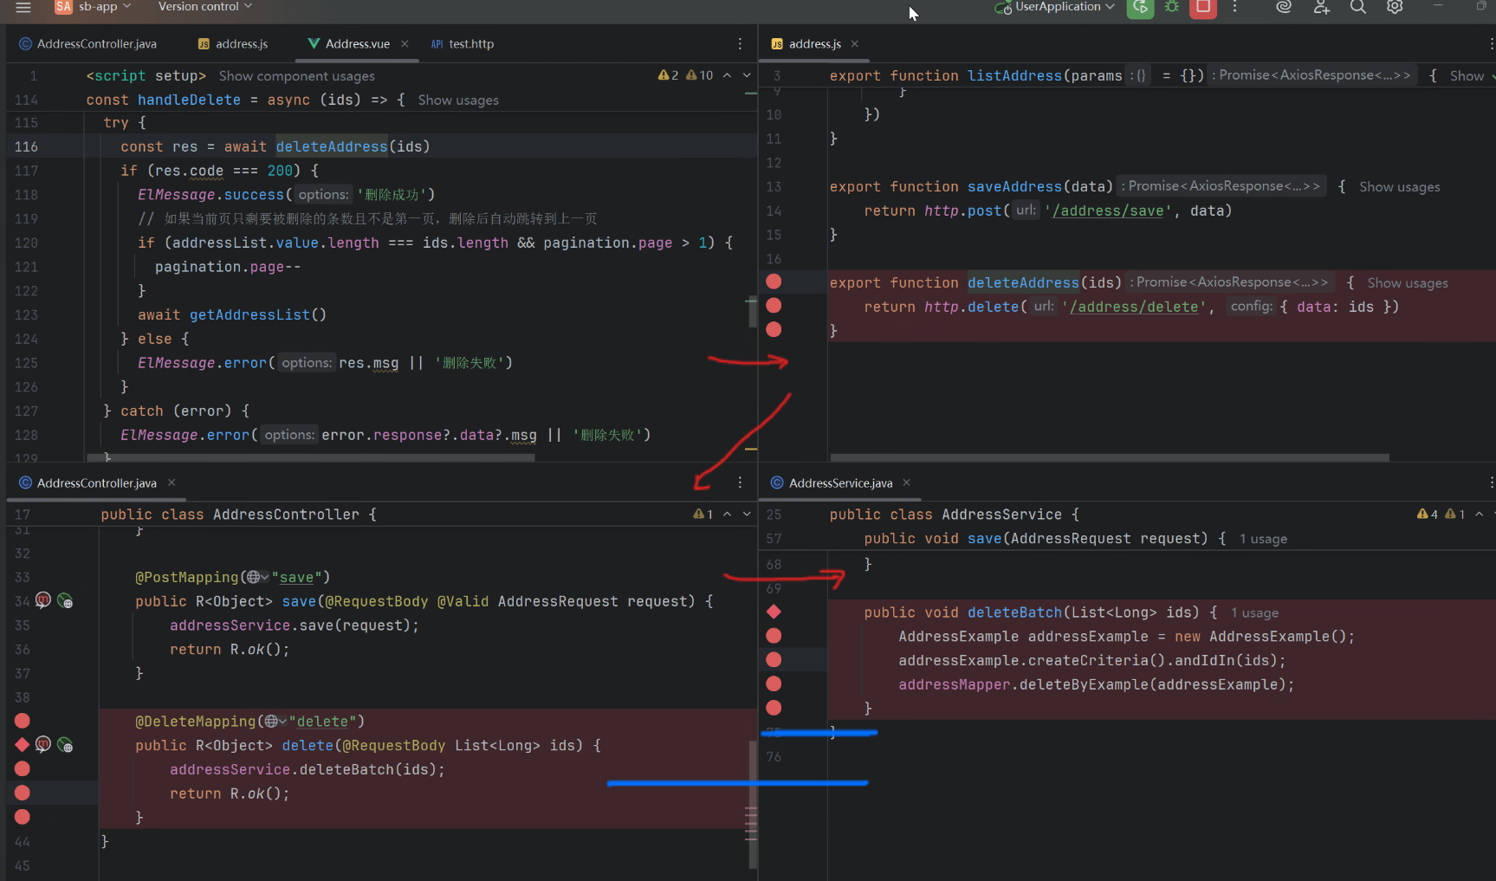Close the right-pane address.js tab
The image size is (1496, 881).
(x=855, y=43)
